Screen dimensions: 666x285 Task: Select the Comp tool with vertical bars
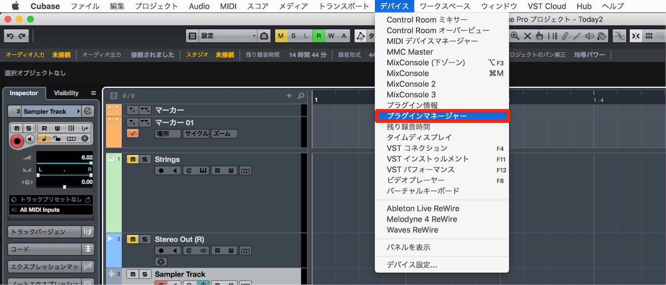(553, 36)
